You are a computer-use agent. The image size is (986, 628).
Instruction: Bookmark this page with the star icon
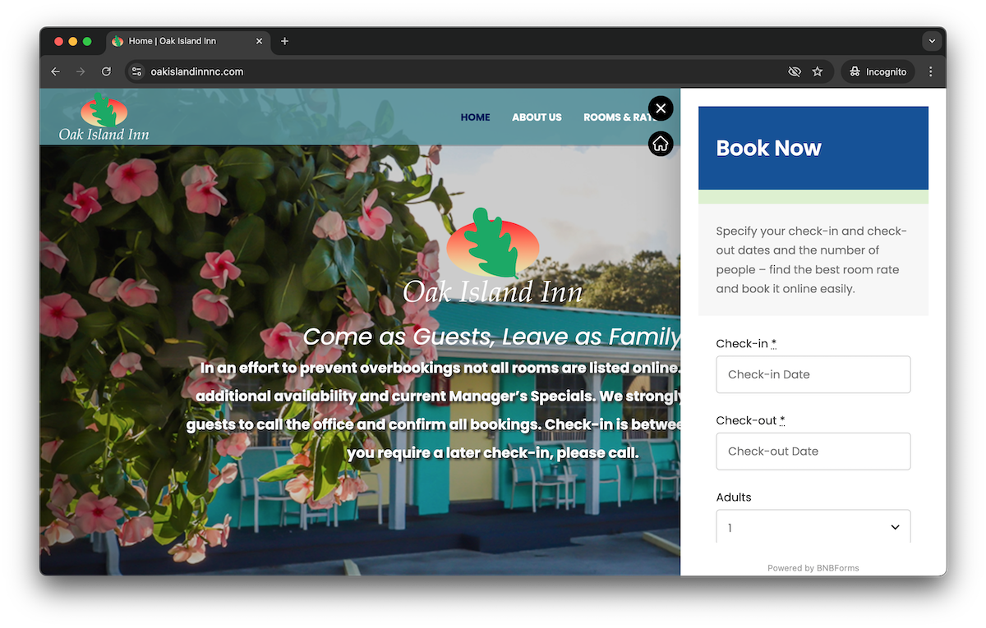point(818,72)
